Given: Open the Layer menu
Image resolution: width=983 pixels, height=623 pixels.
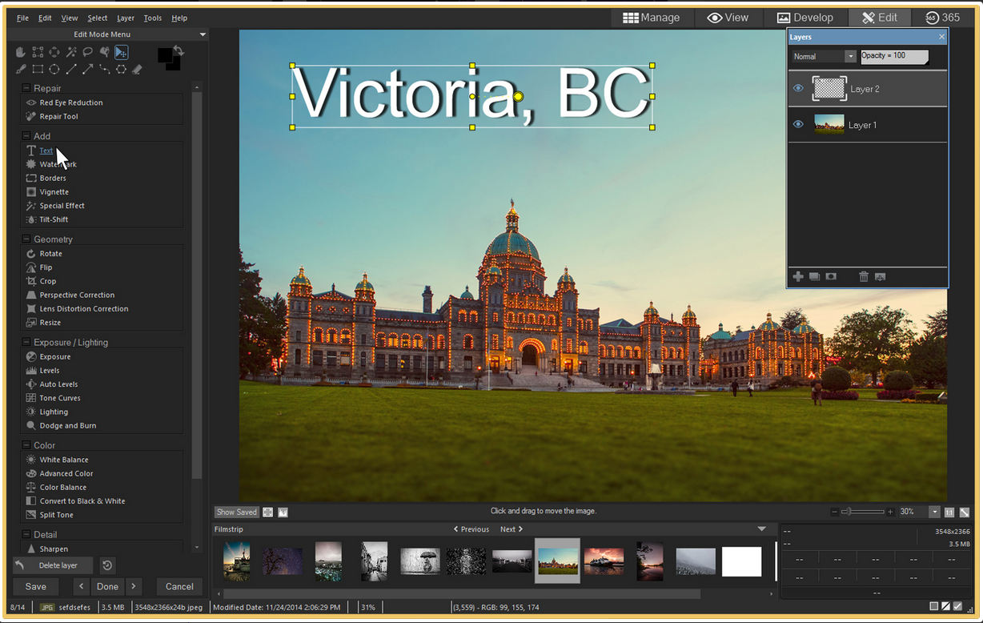Looking at the screenshot, I should click(126, 18).
